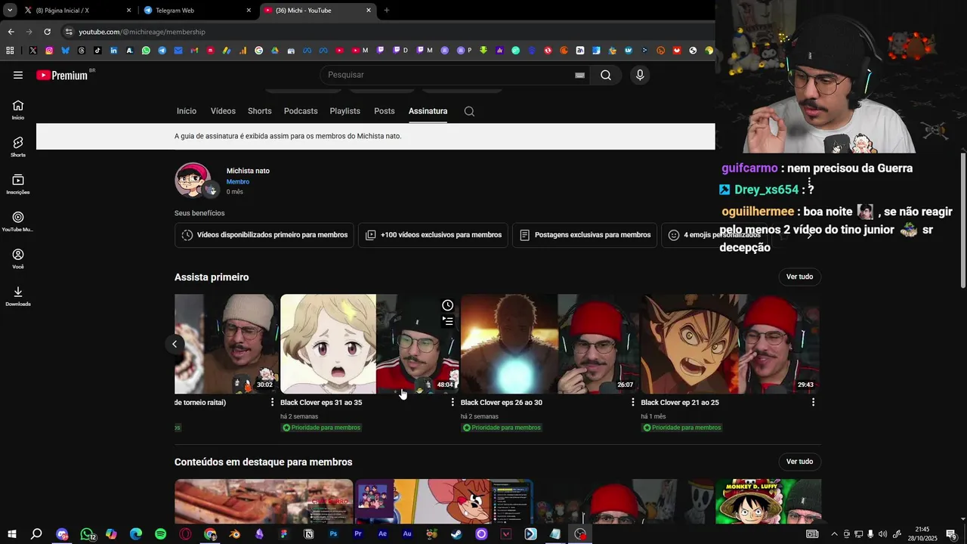Add Black Clover eps 31 ao 35 to Watch Later
This screenshot has width=967, height=544.
click(x=448, y=305)
